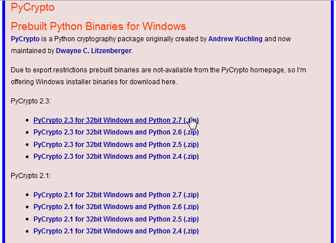336x243 pixels.
Task: Download PyCrypto 2.3 for Python 2.6 zip
Action: [116, 132]
